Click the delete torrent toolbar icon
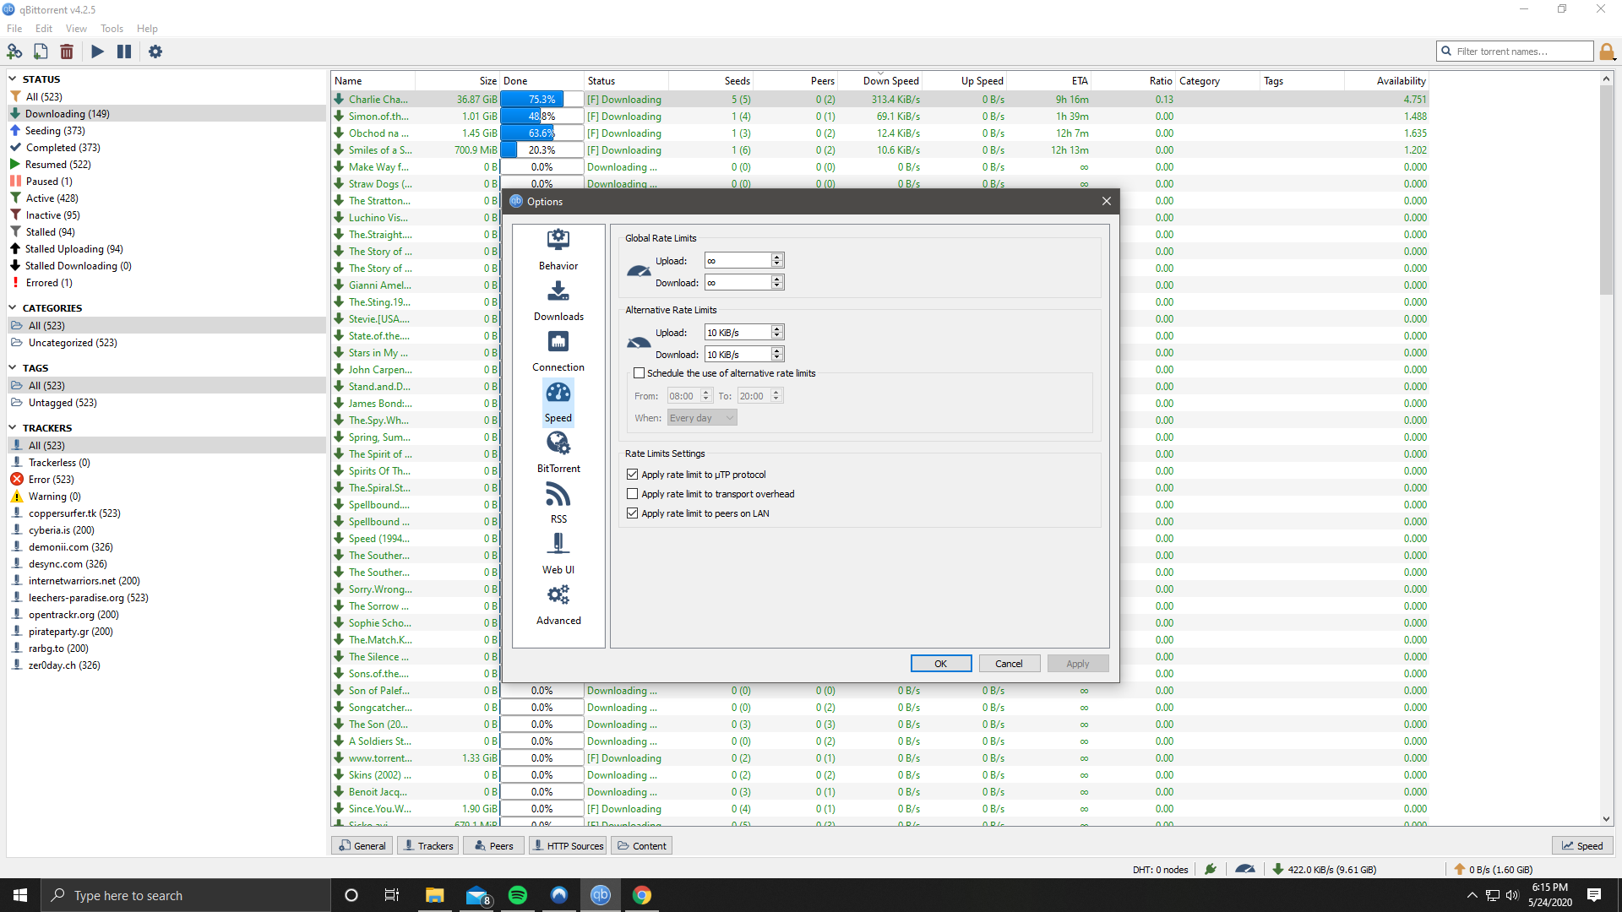 tap(67, 52)
